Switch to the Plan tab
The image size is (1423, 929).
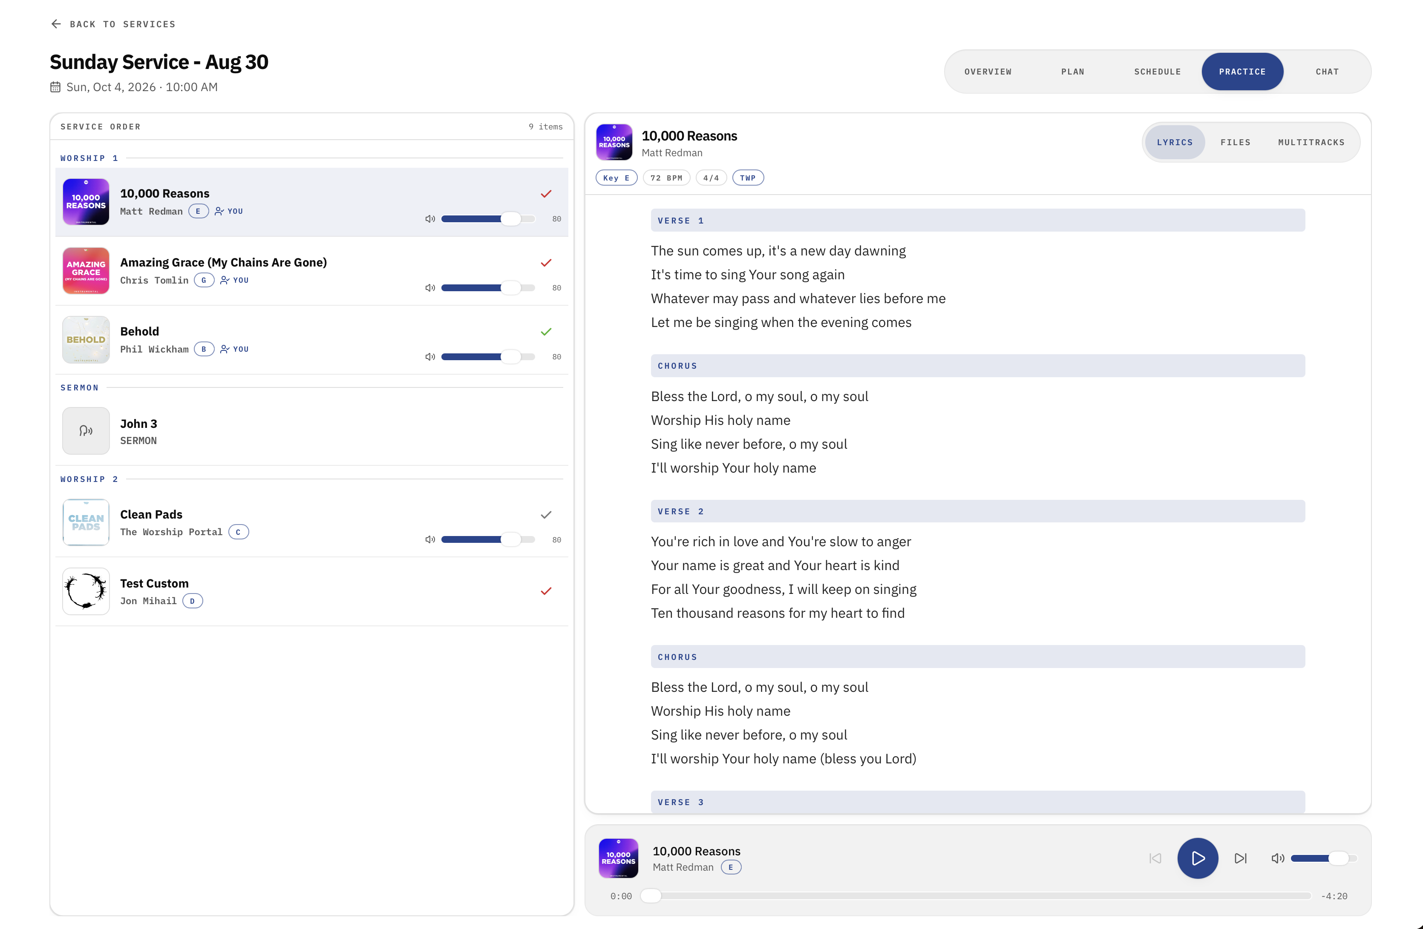coord(1073,72)
